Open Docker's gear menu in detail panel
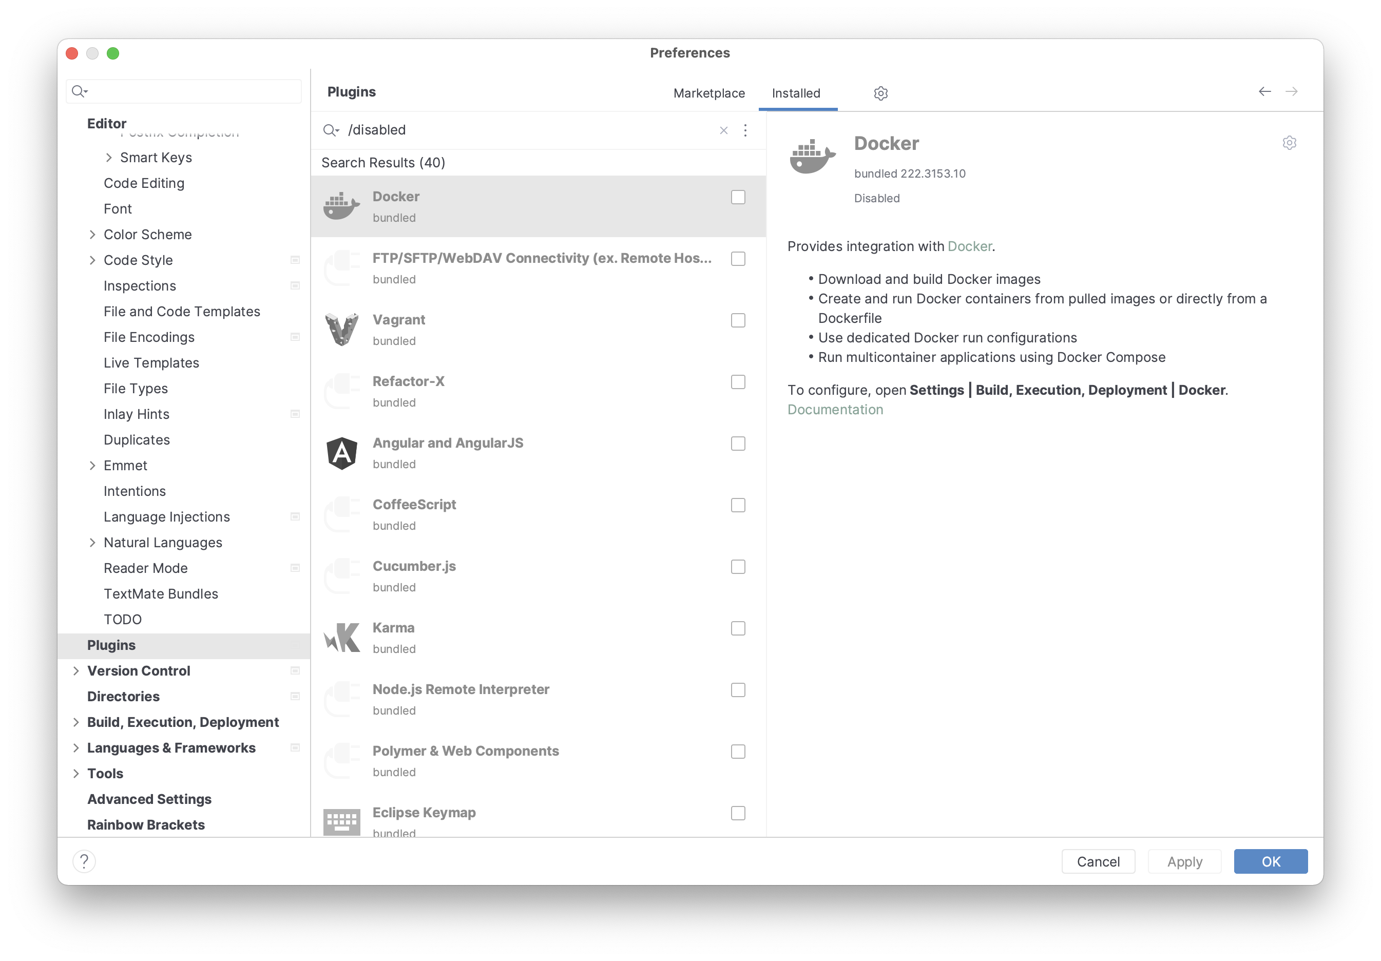 point(1290,143)
